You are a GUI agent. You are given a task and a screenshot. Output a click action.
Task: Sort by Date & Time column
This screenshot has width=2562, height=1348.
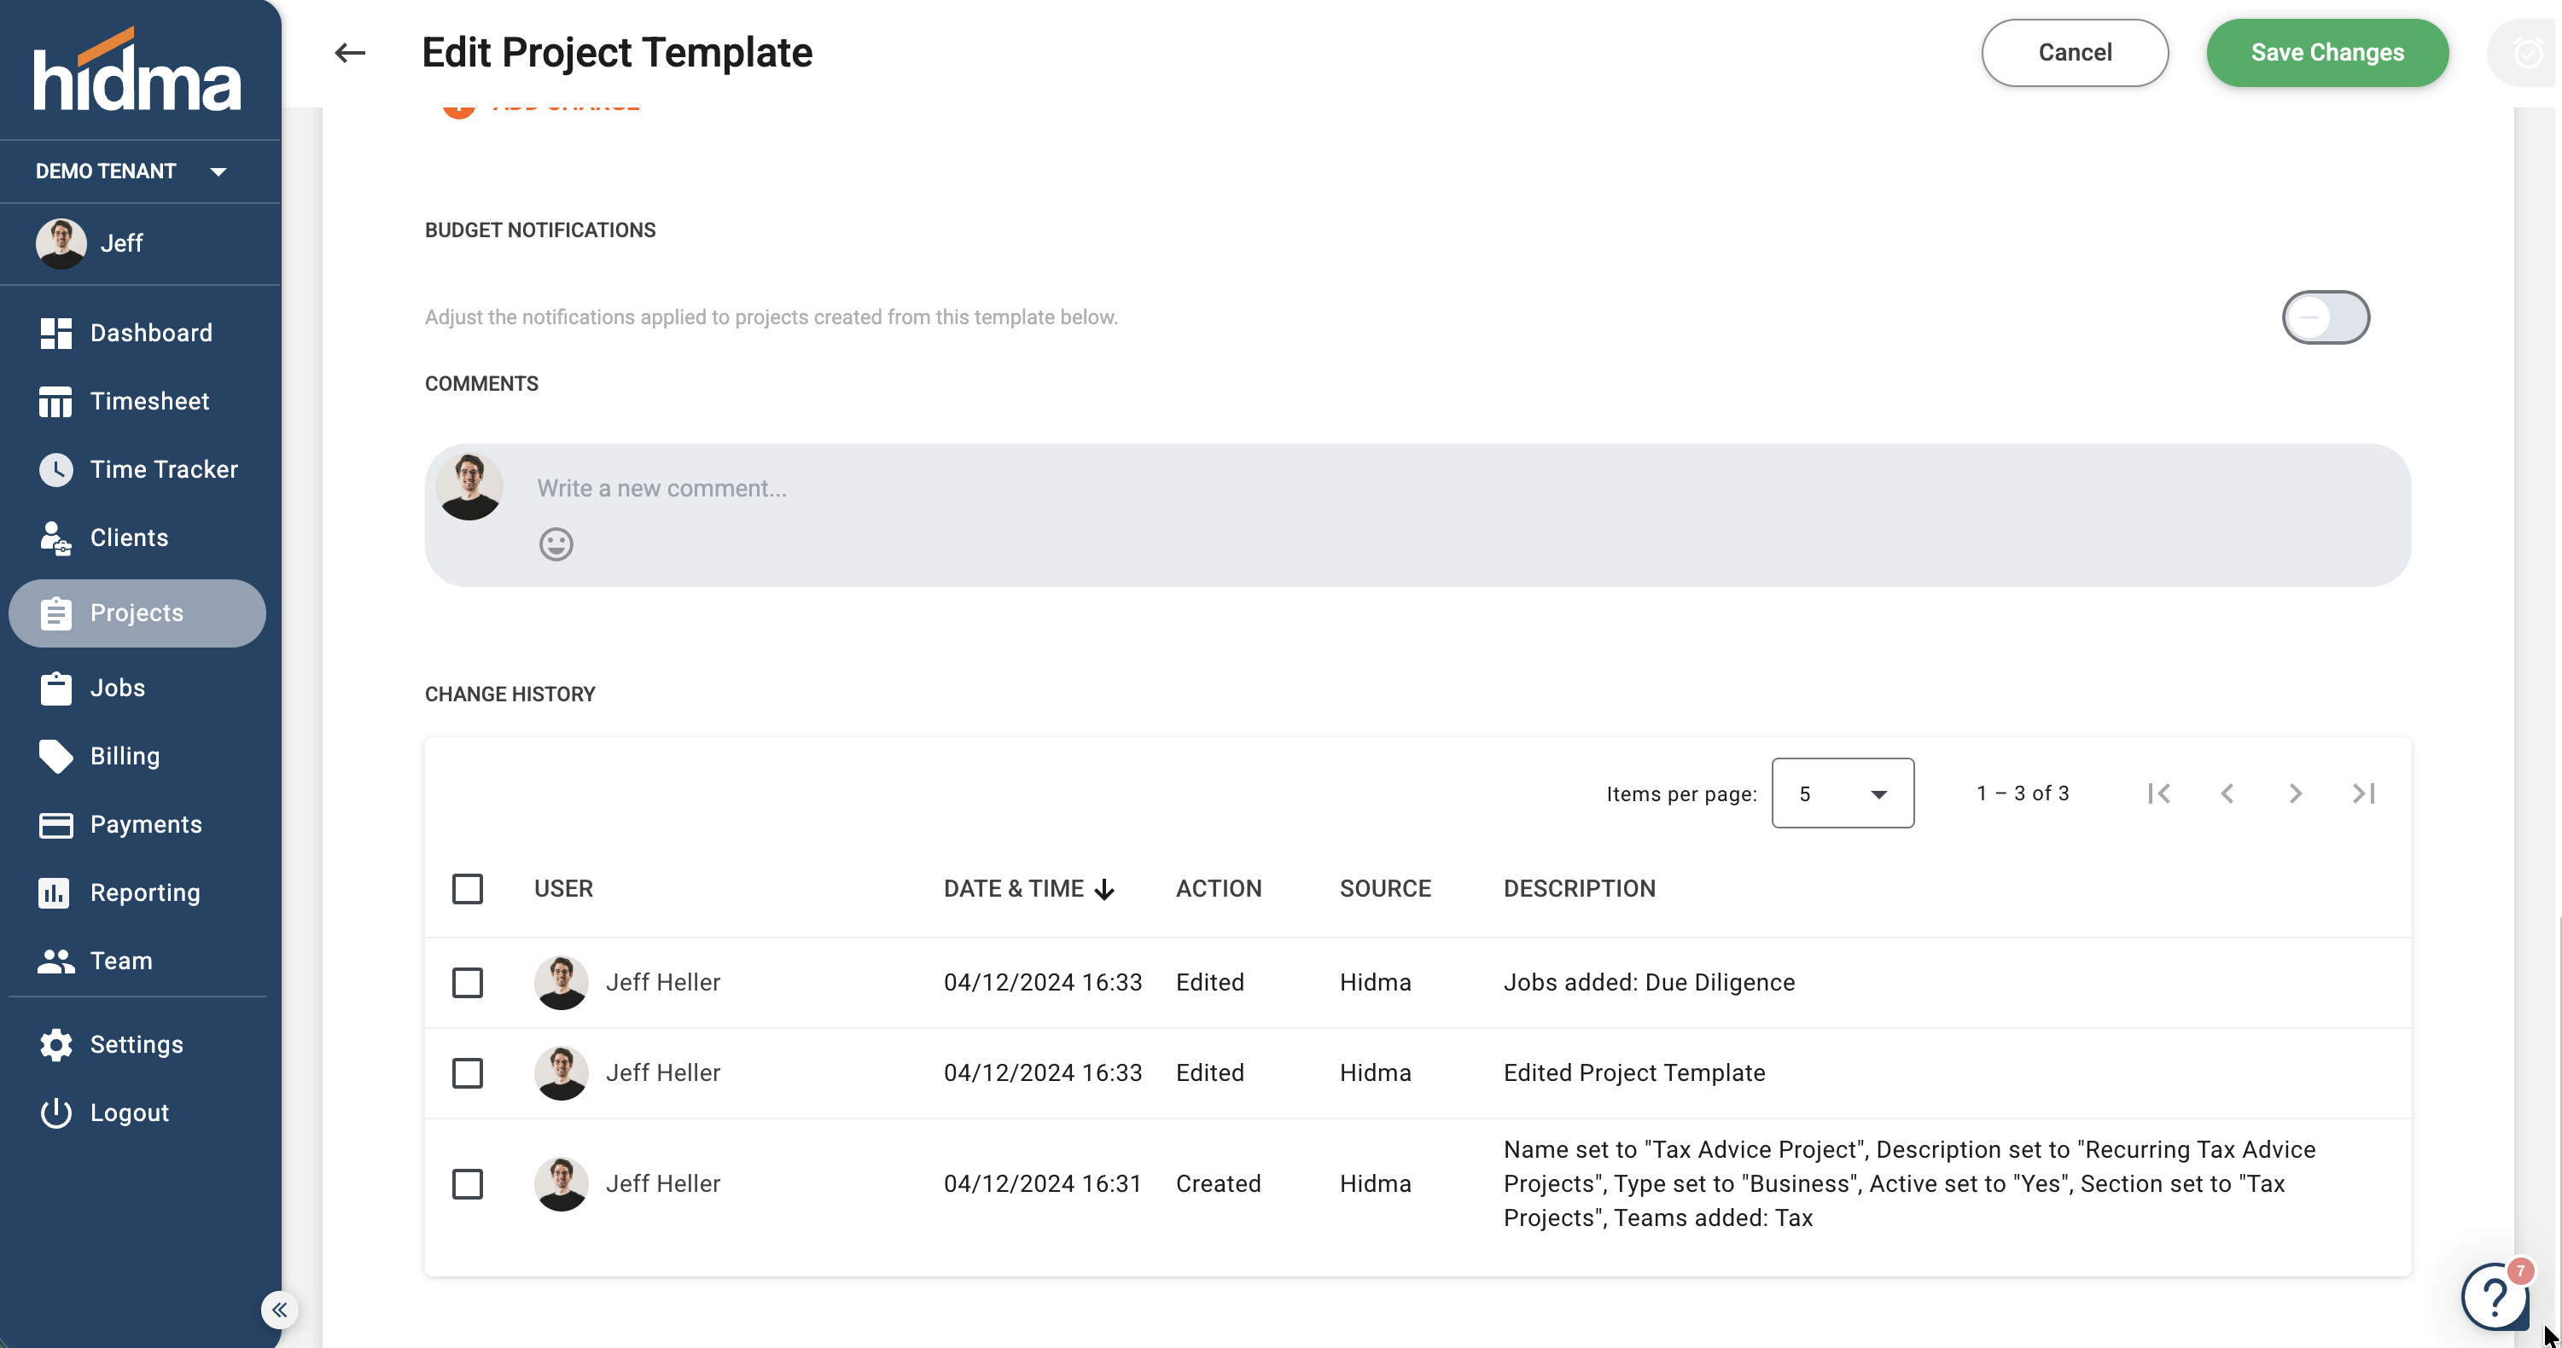point(1028,889)
